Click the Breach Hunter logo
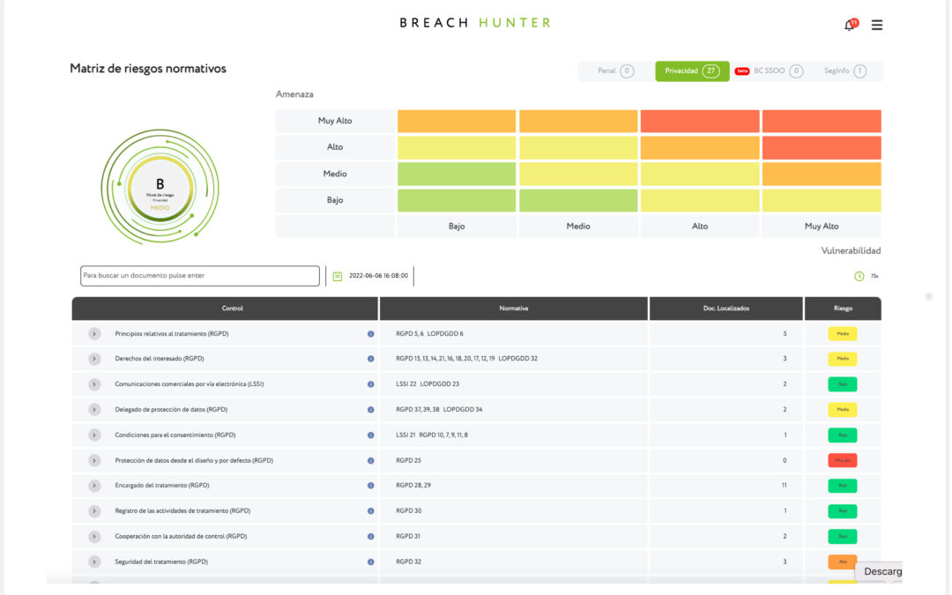 click(474, 23)
